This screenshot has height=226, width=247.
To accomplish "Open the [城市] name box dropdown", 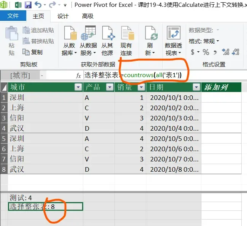I will (42, 76).
